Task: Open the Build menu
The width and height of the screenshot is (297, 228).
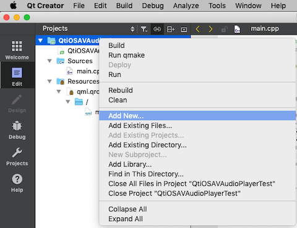Action: tap(124, 6)
